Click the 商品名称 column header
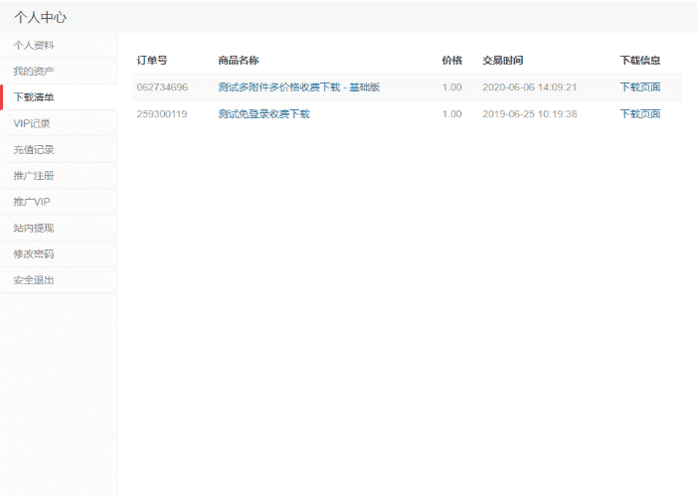The height and width of the screenshot is (497, 698). [239, 61]
